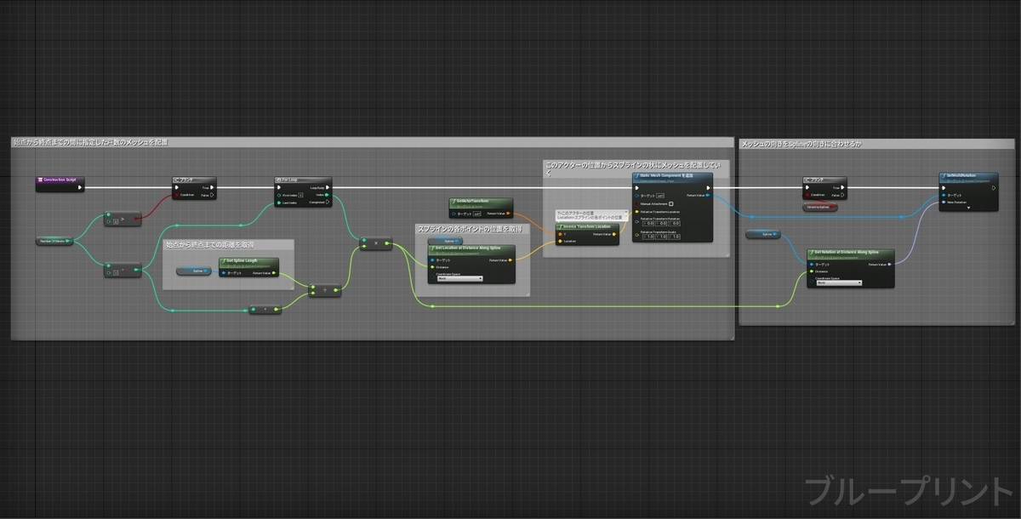Expand SetWorldRotation node advanced pins arrow
1021x519 pixels.
(968, 208)
